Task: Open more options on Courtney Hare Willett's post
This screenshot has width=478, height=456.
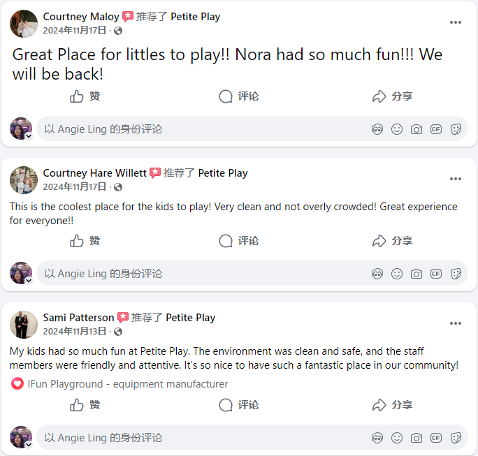Action: tap(456, 179)
